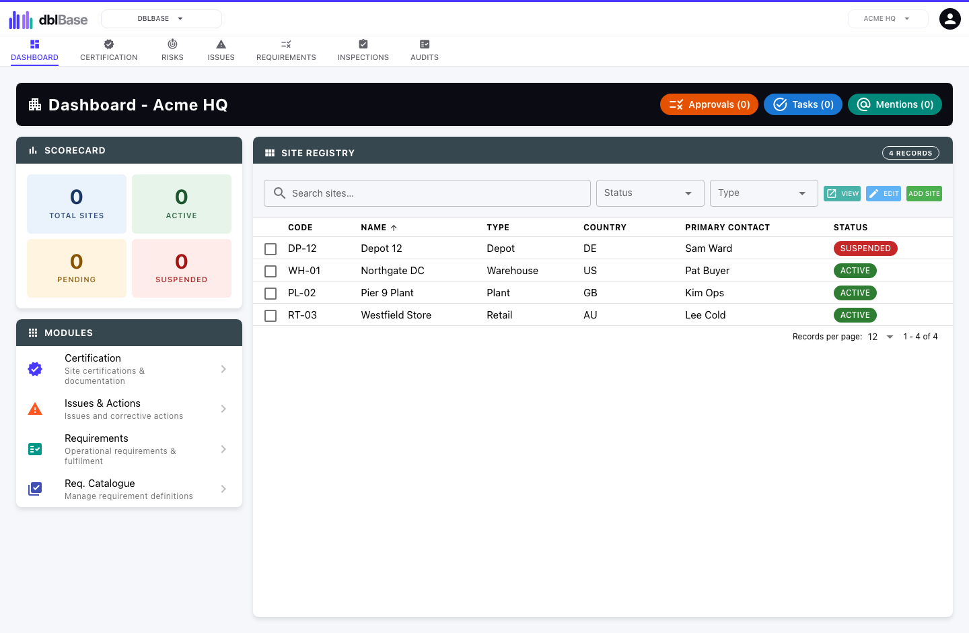
Task: Open the ACME HQ organization dropdown
Action: 888,19
